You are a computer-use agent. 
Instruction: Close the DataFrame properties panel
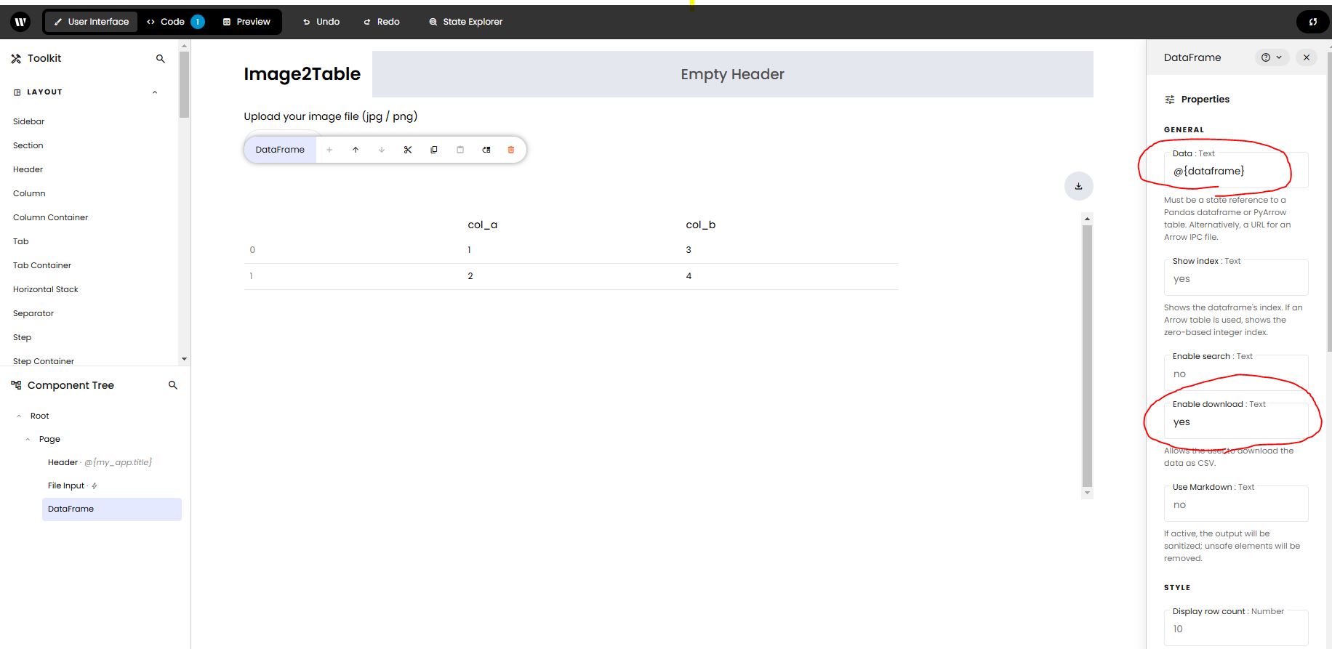[1307, 57]
